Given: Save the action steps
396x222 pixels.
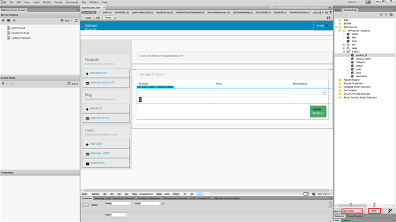Looking at the screenshot, I should coord(72,83).
